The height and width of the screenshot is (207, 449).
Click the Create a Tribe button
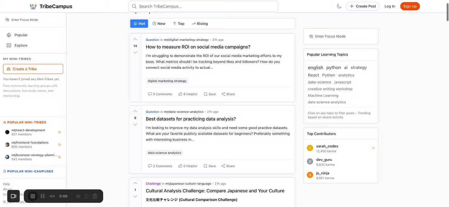click(x=33, y=69)
